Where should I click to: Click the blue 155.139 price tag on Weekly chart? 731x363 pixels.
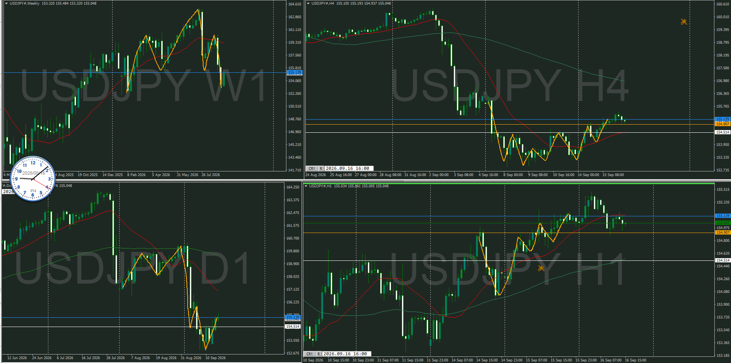click(294, 72)
